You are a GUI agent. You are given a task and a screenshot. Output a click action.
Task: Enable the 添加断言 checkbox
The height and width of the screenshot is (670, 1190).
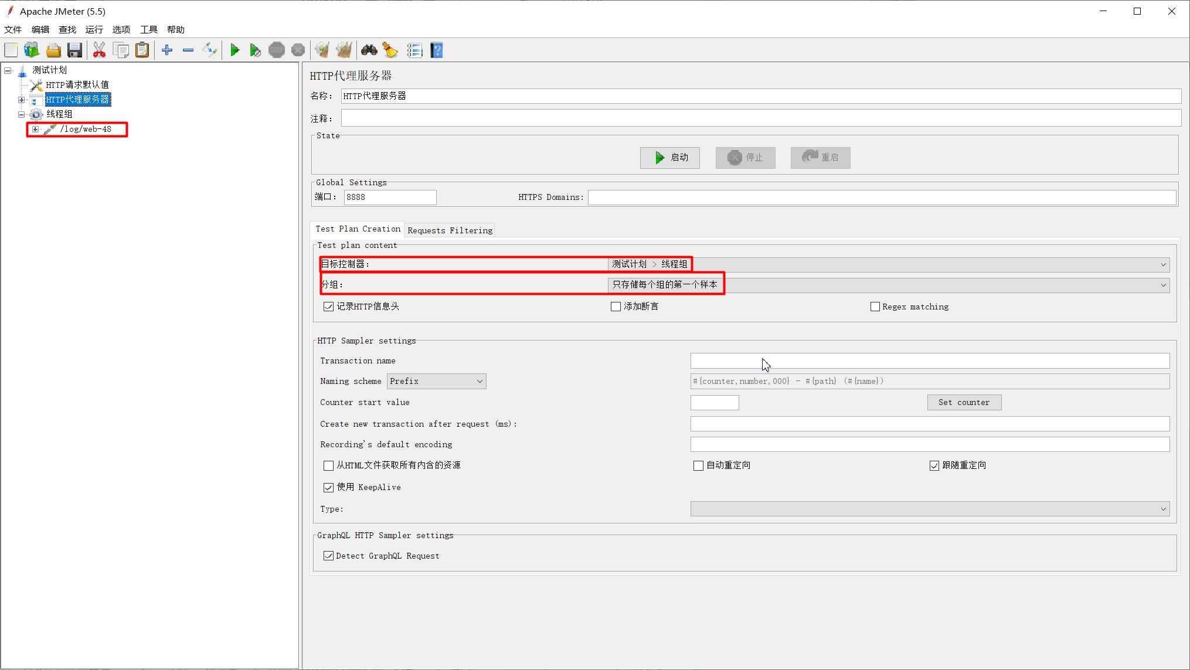click(616, 307)
